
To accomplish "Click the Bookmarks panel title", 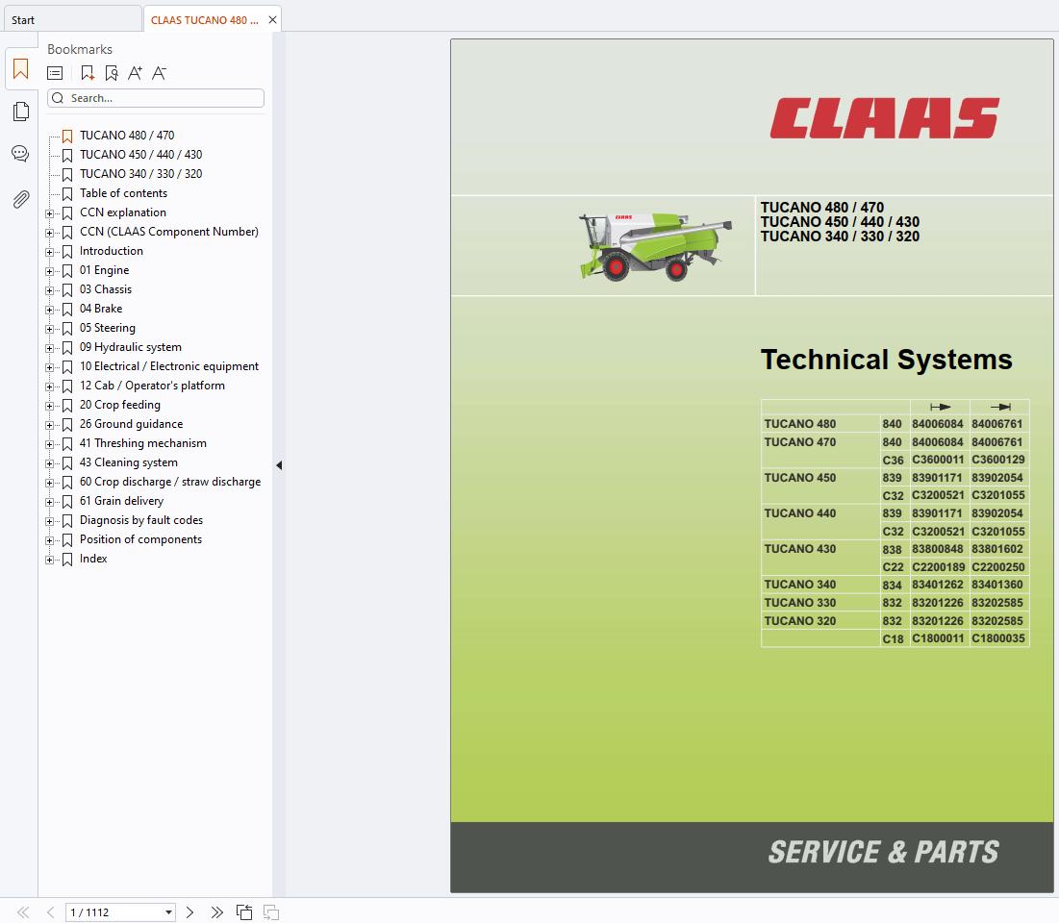I will (x=80, y=49).
